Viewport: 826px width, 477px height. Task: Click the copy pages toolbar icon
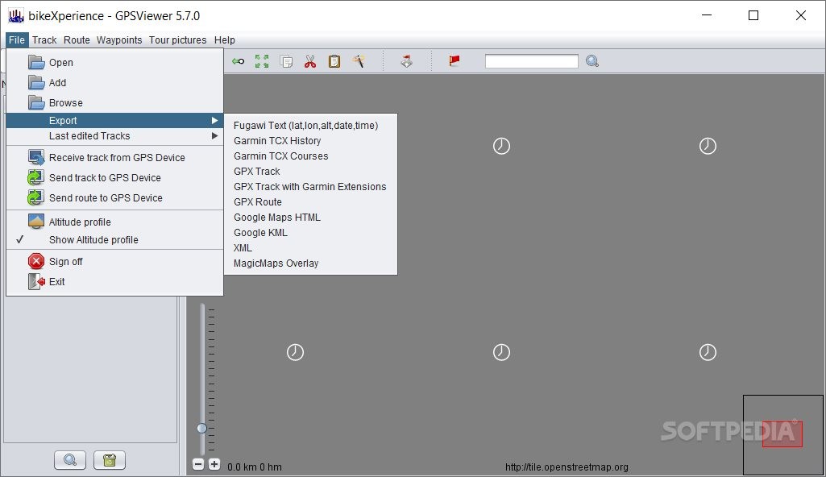pos(286,61)
